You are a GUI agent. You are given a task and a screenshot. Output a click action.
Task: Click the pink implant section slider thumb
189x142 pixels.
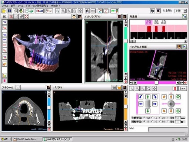[156, 83]
